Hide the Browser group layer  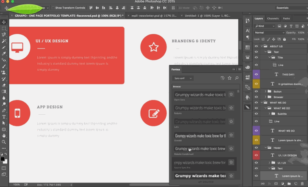(256, 97)
